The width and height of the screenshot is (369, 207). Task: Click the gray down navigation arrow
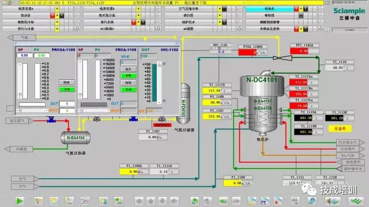[x=163, y=201]
